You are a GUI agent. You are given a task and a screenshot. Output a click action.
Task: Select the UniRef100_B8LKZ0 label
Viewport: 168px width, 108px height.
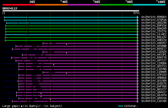[154, 37]
